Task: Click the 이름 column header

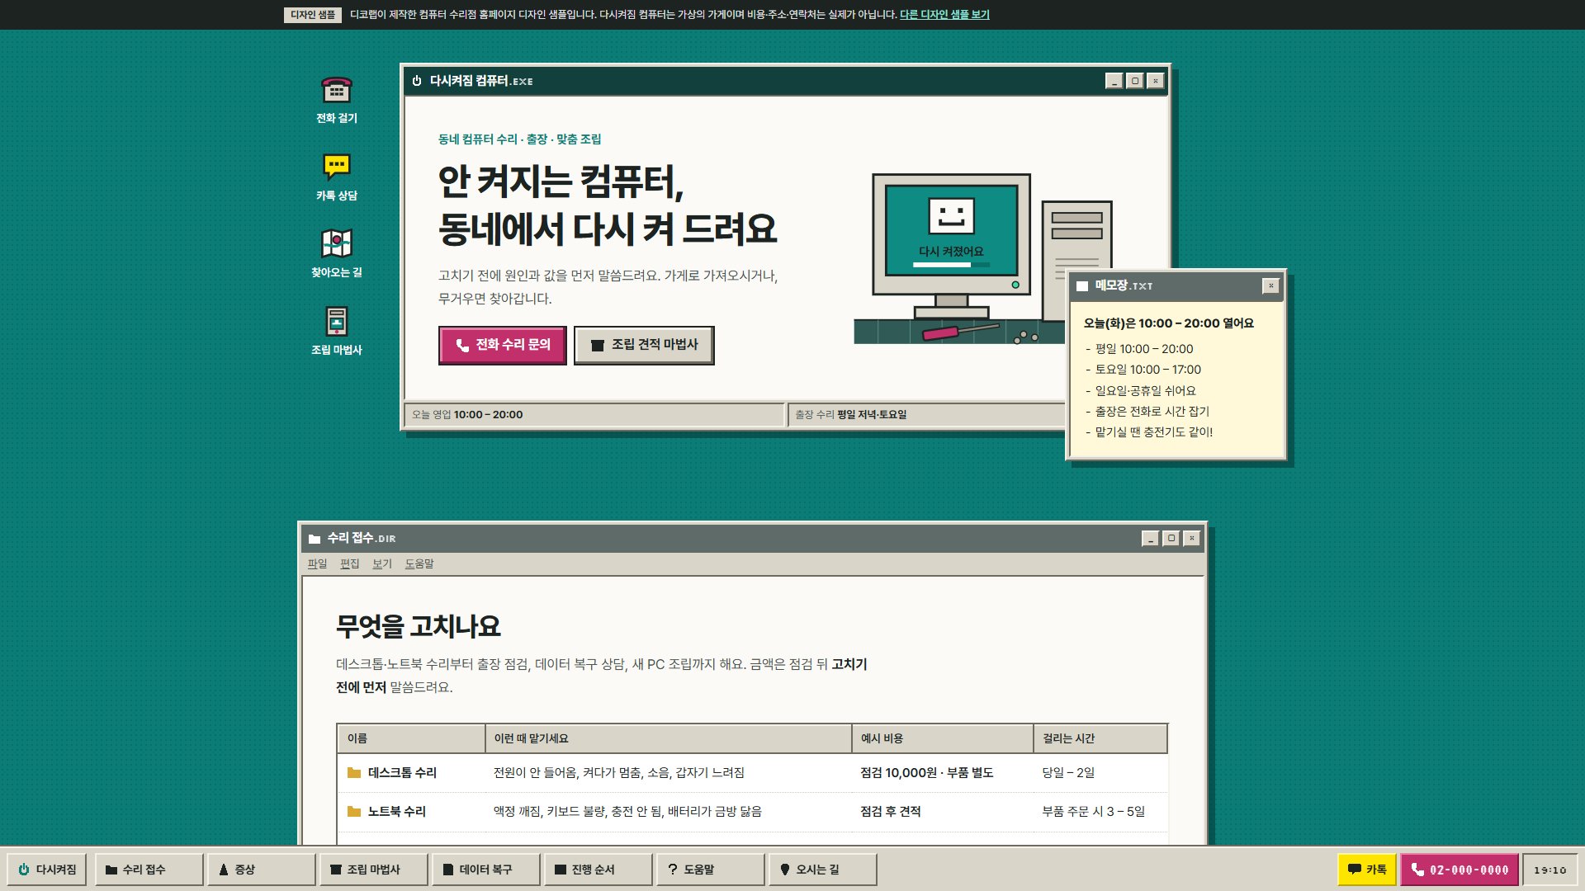Action: click(x=411, y=738)
